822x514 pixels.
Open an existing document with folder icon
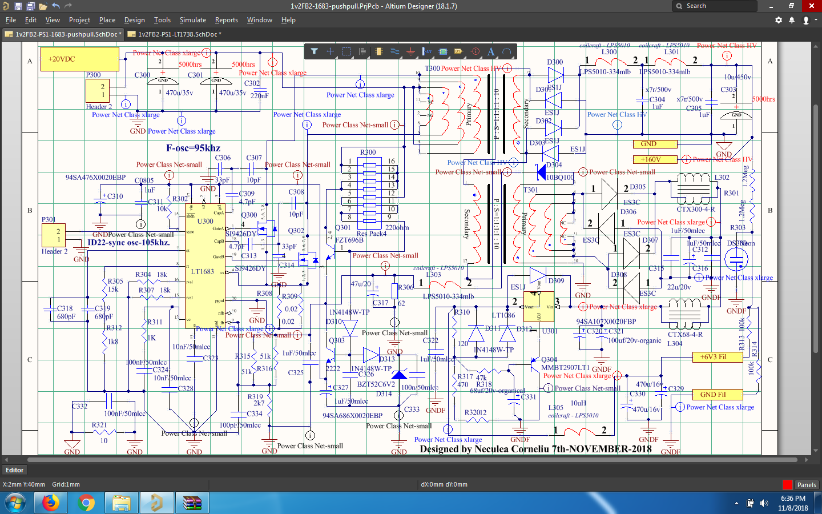[43, 6]
